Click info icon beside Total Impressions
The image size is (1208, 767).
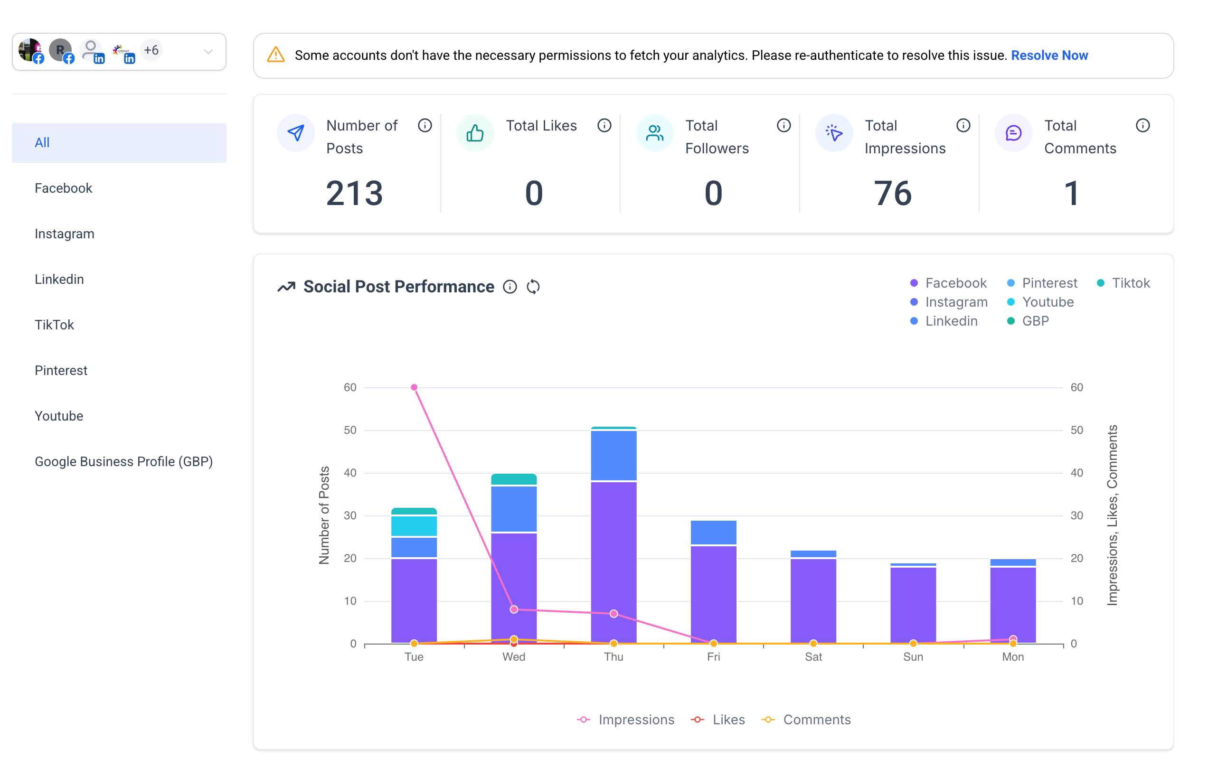(x=963, y=125)
